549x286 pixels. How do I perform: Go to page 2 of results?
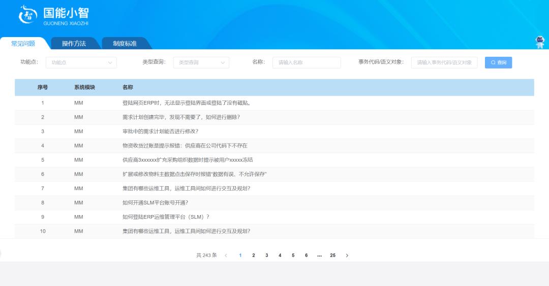tap(253, 256)
